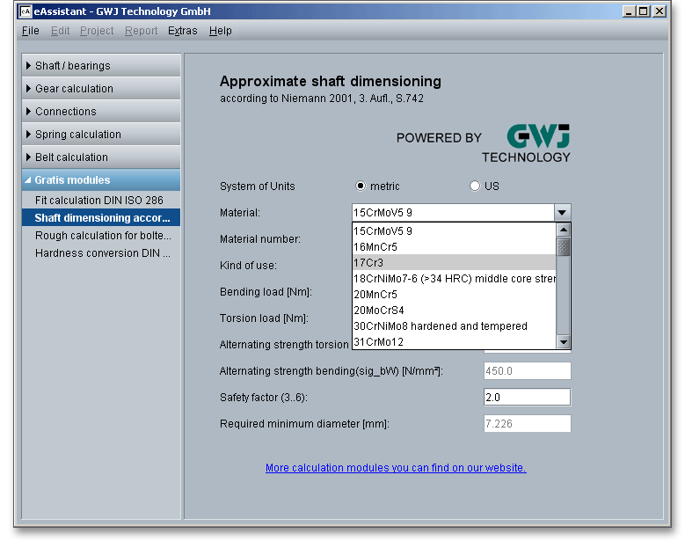Open the File menu
The width and height of the screenshot is (685, 541).
point(30,31)
